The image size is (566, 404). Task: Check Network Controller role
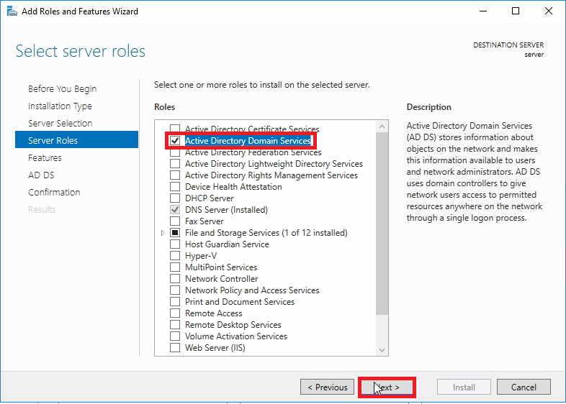(175, 279)
